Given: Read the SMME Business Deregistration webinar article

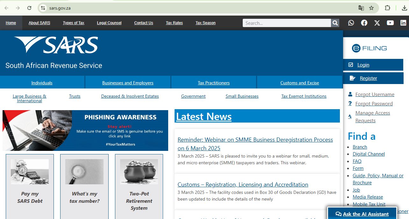Looking at the screenshot, I should tap(255, 144).
